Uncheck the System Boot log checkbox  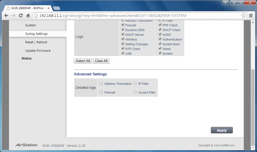160,44
